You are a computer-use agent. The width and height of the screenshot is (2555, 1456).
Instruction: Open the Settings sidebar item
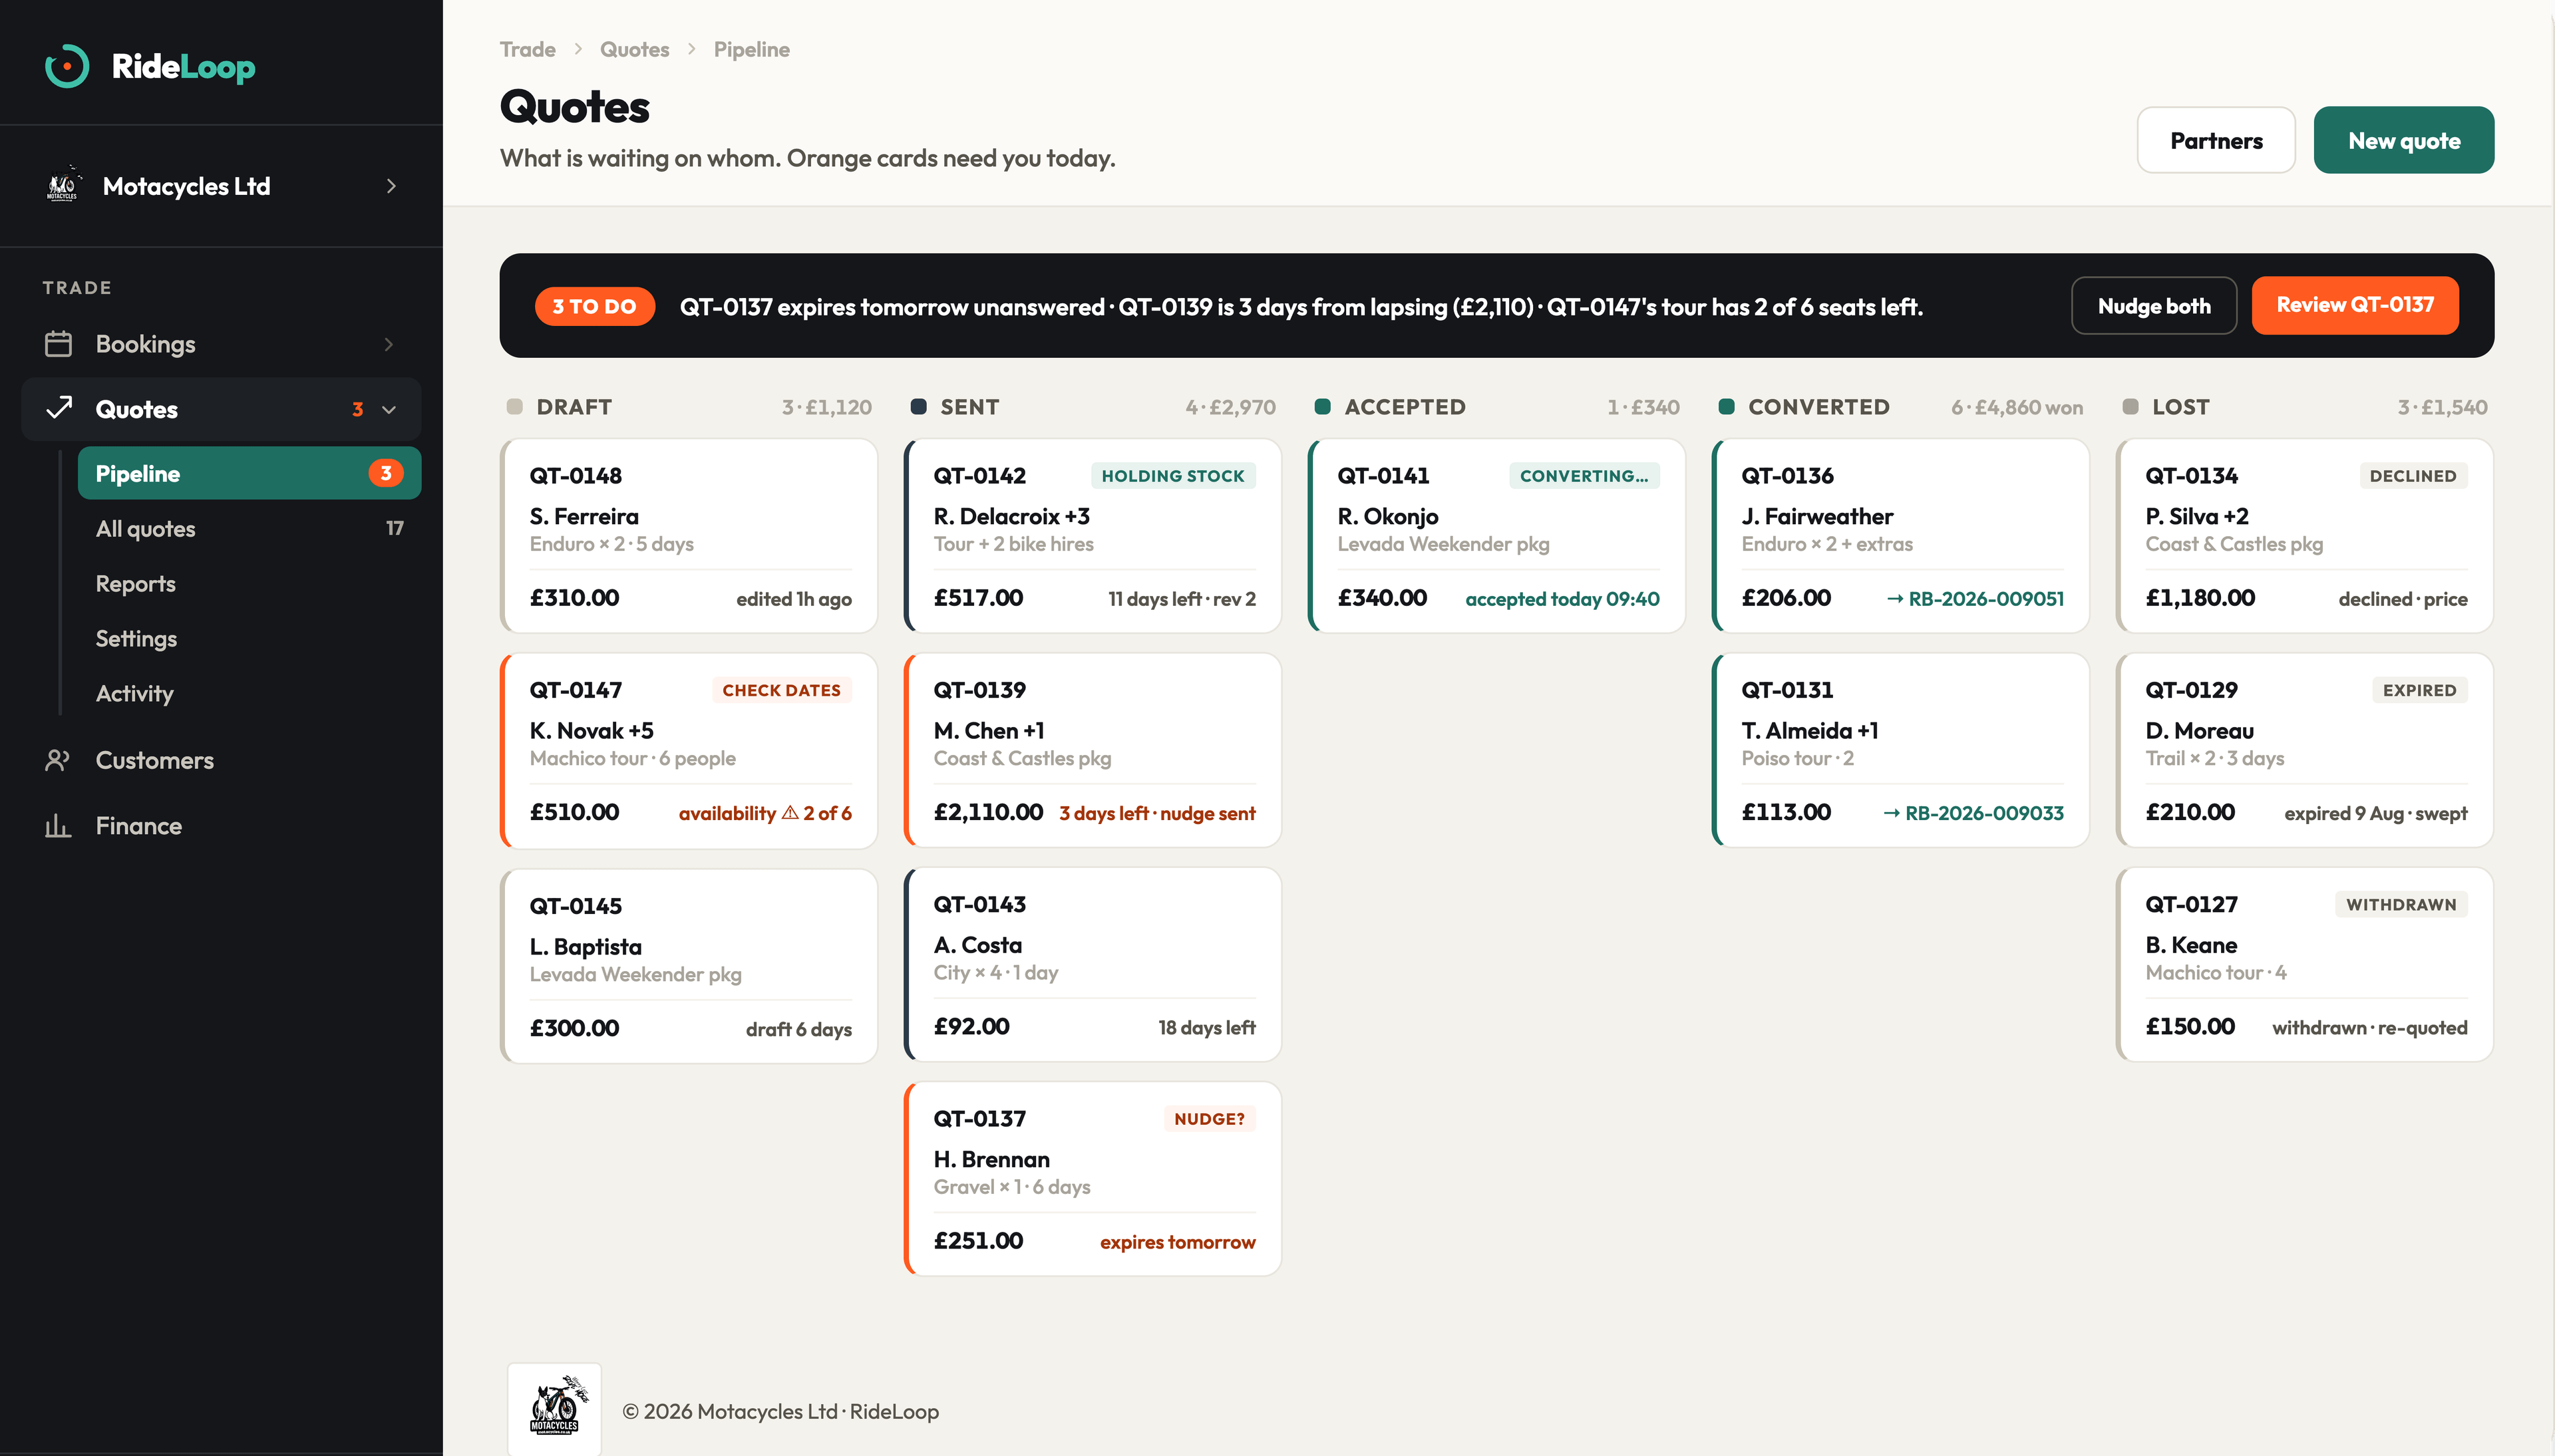[250, 638]
